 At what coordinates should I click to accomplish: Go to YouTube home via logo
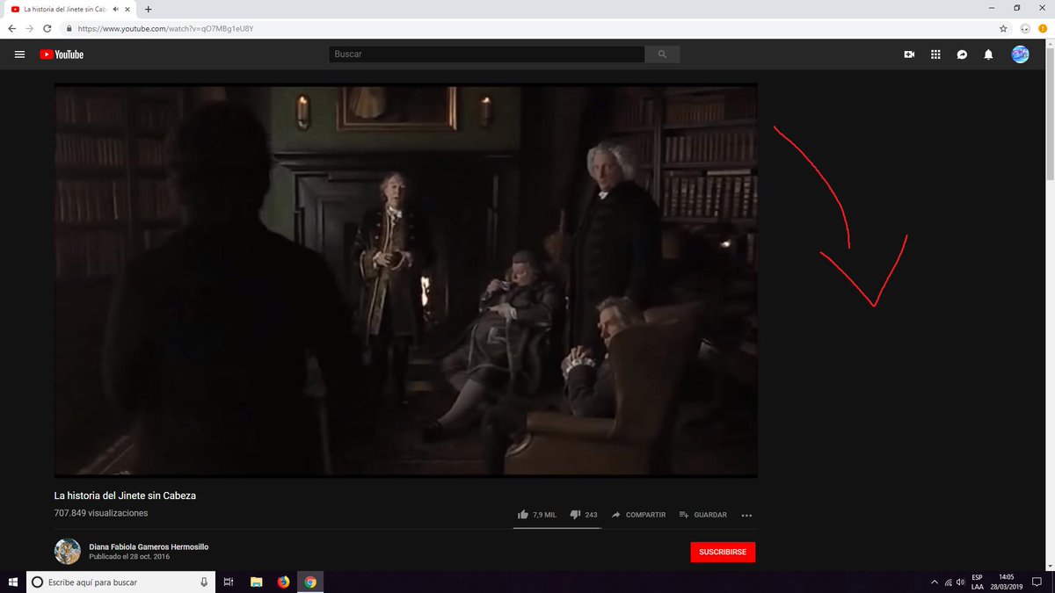coord(62,54)
